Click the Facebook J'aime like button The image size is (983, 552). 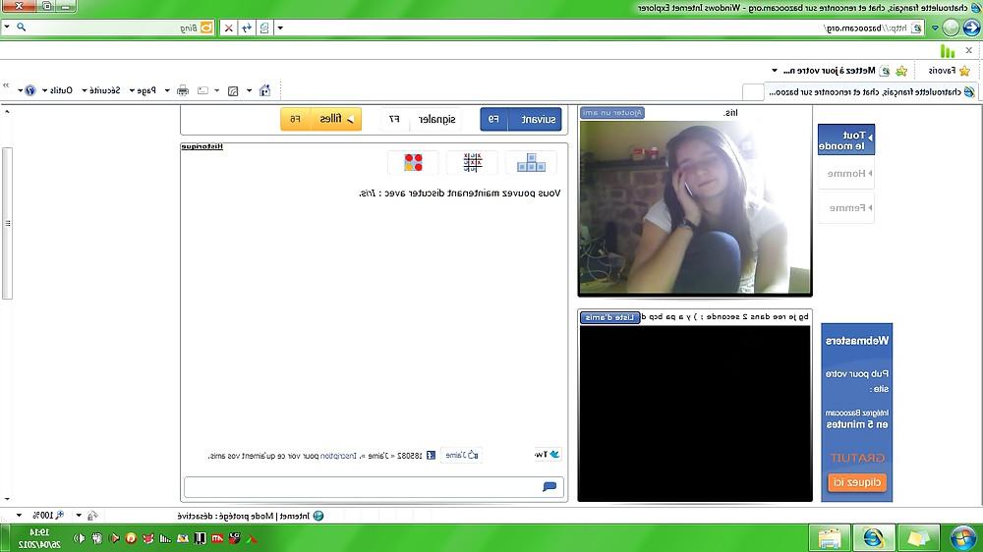[462, 455]
